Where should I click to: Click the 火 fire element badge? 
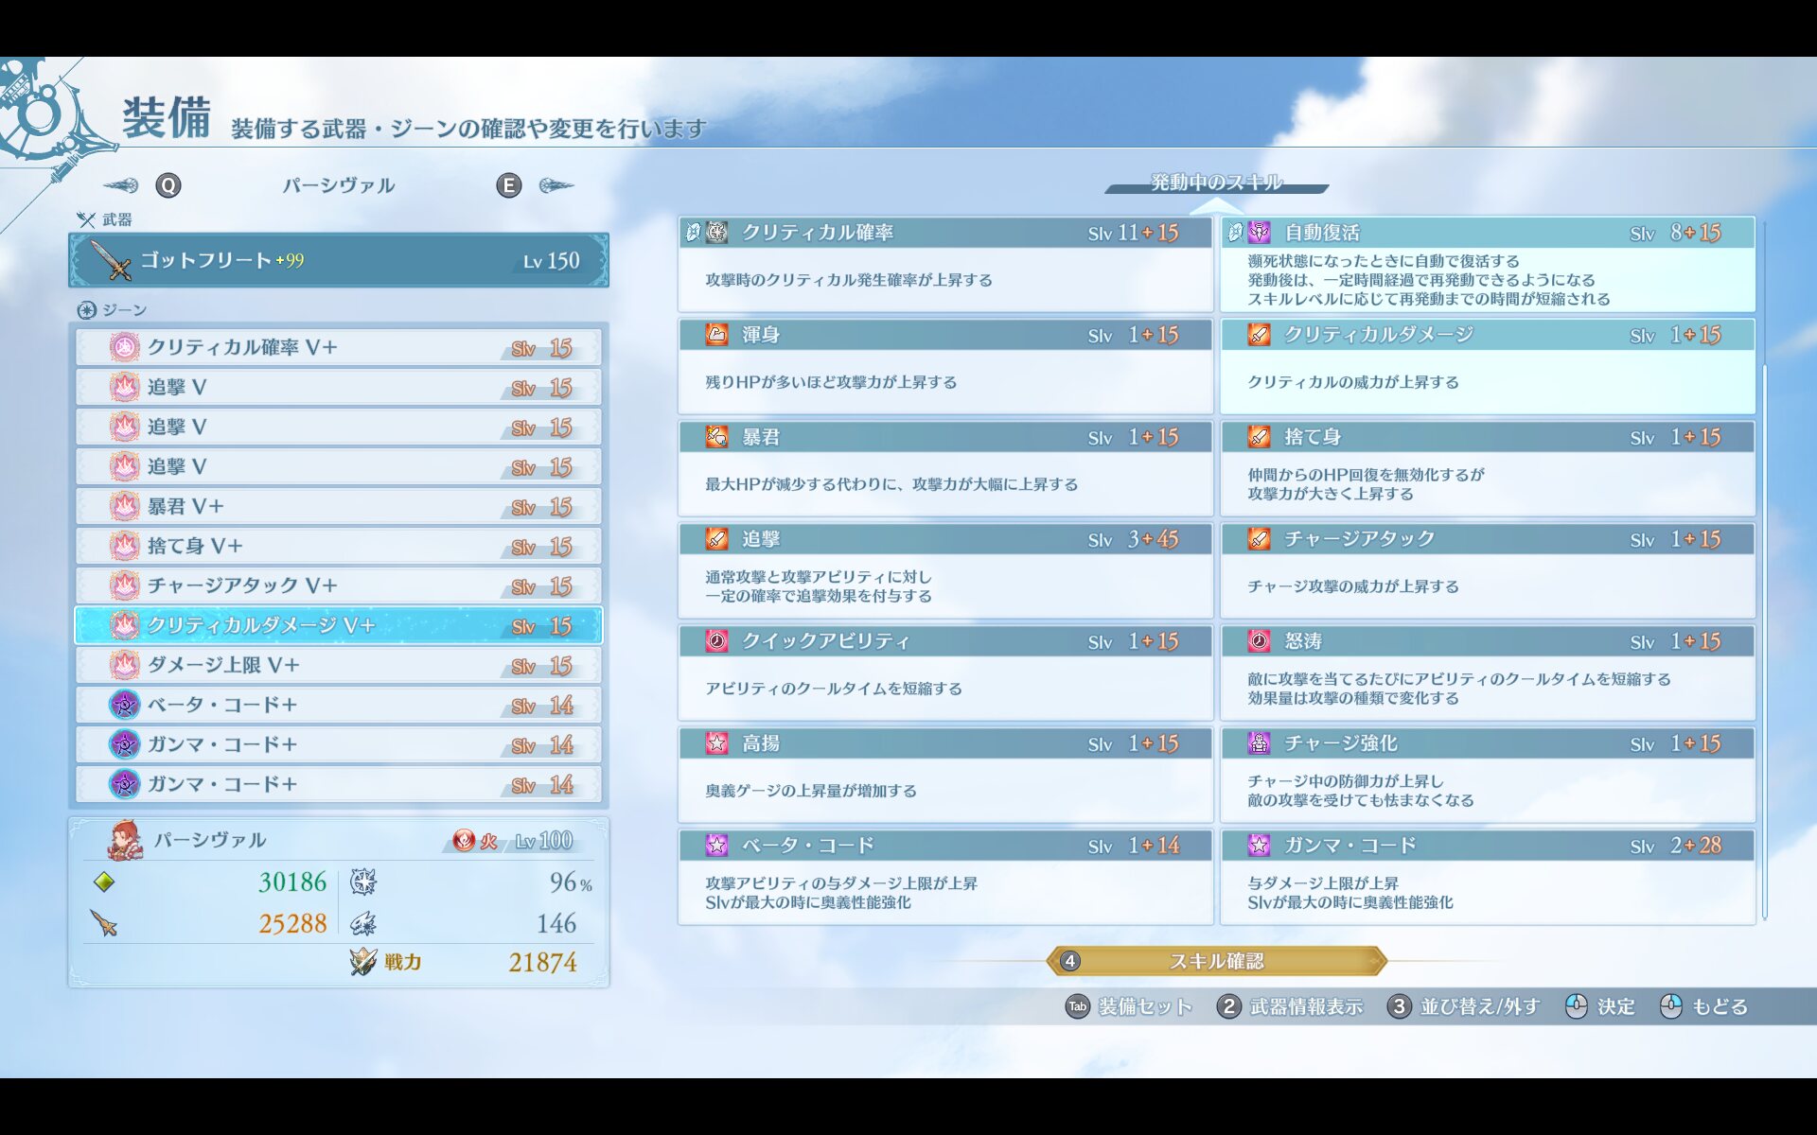click(464, 841)
